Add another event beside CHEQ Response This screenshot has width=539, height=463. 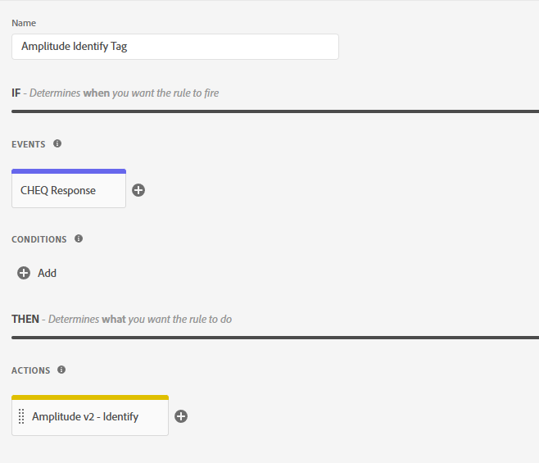(x=138, y=190)
